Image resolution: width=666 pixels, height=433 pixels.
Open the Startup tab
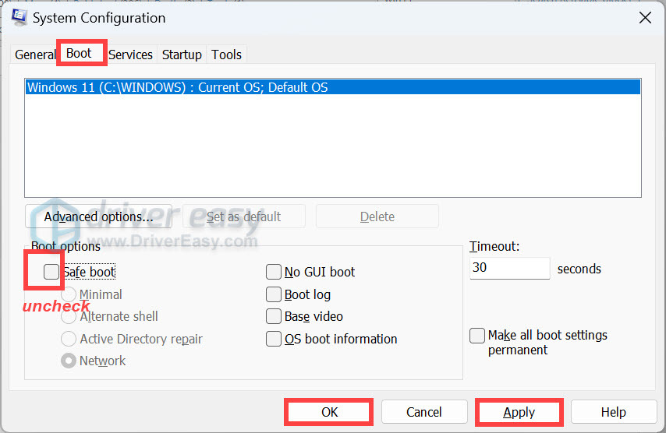(x=181, y=55)
